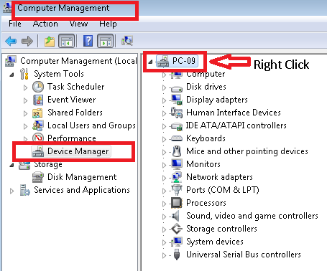This screenshot has width=327, height=271.
Task: Click the System Tools wrench icon
Action: pyautogui.click(x=24, y=74)
